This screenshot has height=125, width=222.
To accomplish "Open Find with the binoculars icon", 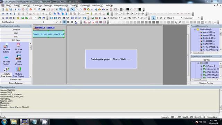I will pos(44,9).
